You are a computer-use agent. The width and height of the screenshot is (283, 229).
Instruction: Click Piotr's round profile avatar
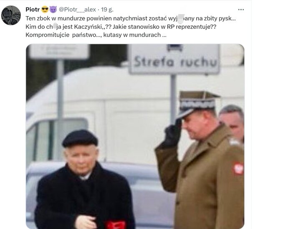(x=11, y=15)
